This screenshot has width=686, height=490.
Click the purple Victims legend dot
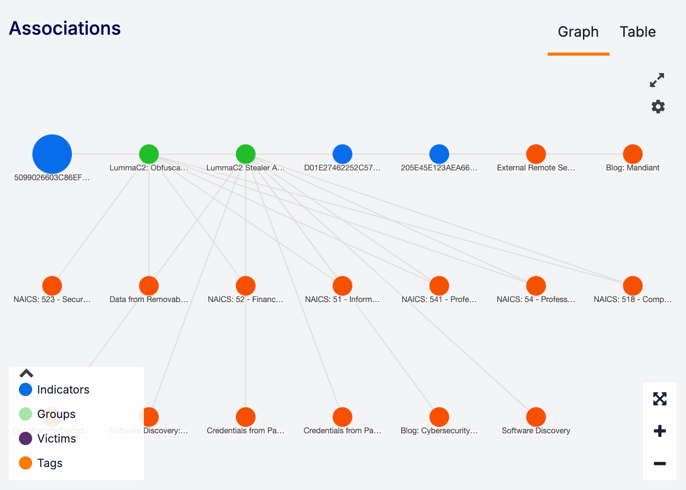[x=25, y=438]
